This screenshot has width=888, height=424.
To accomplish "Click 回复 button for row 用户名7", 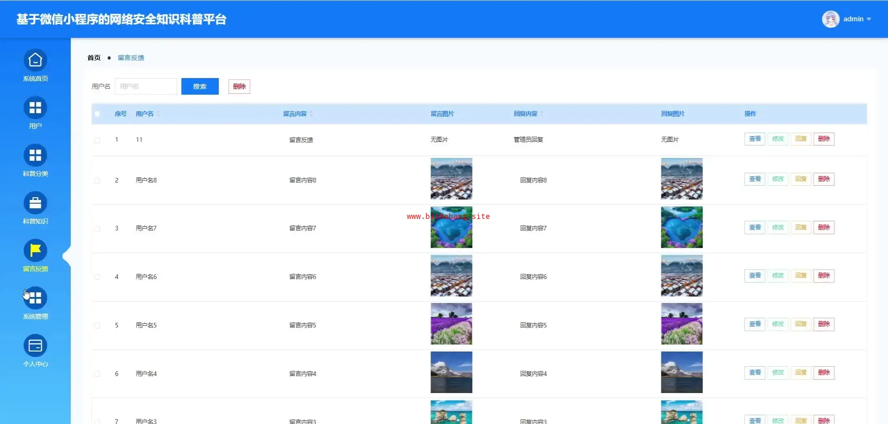I will click(x=801, y=227).
